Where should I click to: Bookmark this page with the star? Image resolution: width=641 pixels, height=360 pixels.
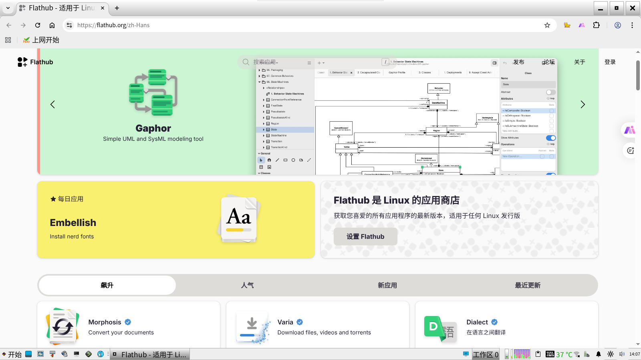[547, 25]
